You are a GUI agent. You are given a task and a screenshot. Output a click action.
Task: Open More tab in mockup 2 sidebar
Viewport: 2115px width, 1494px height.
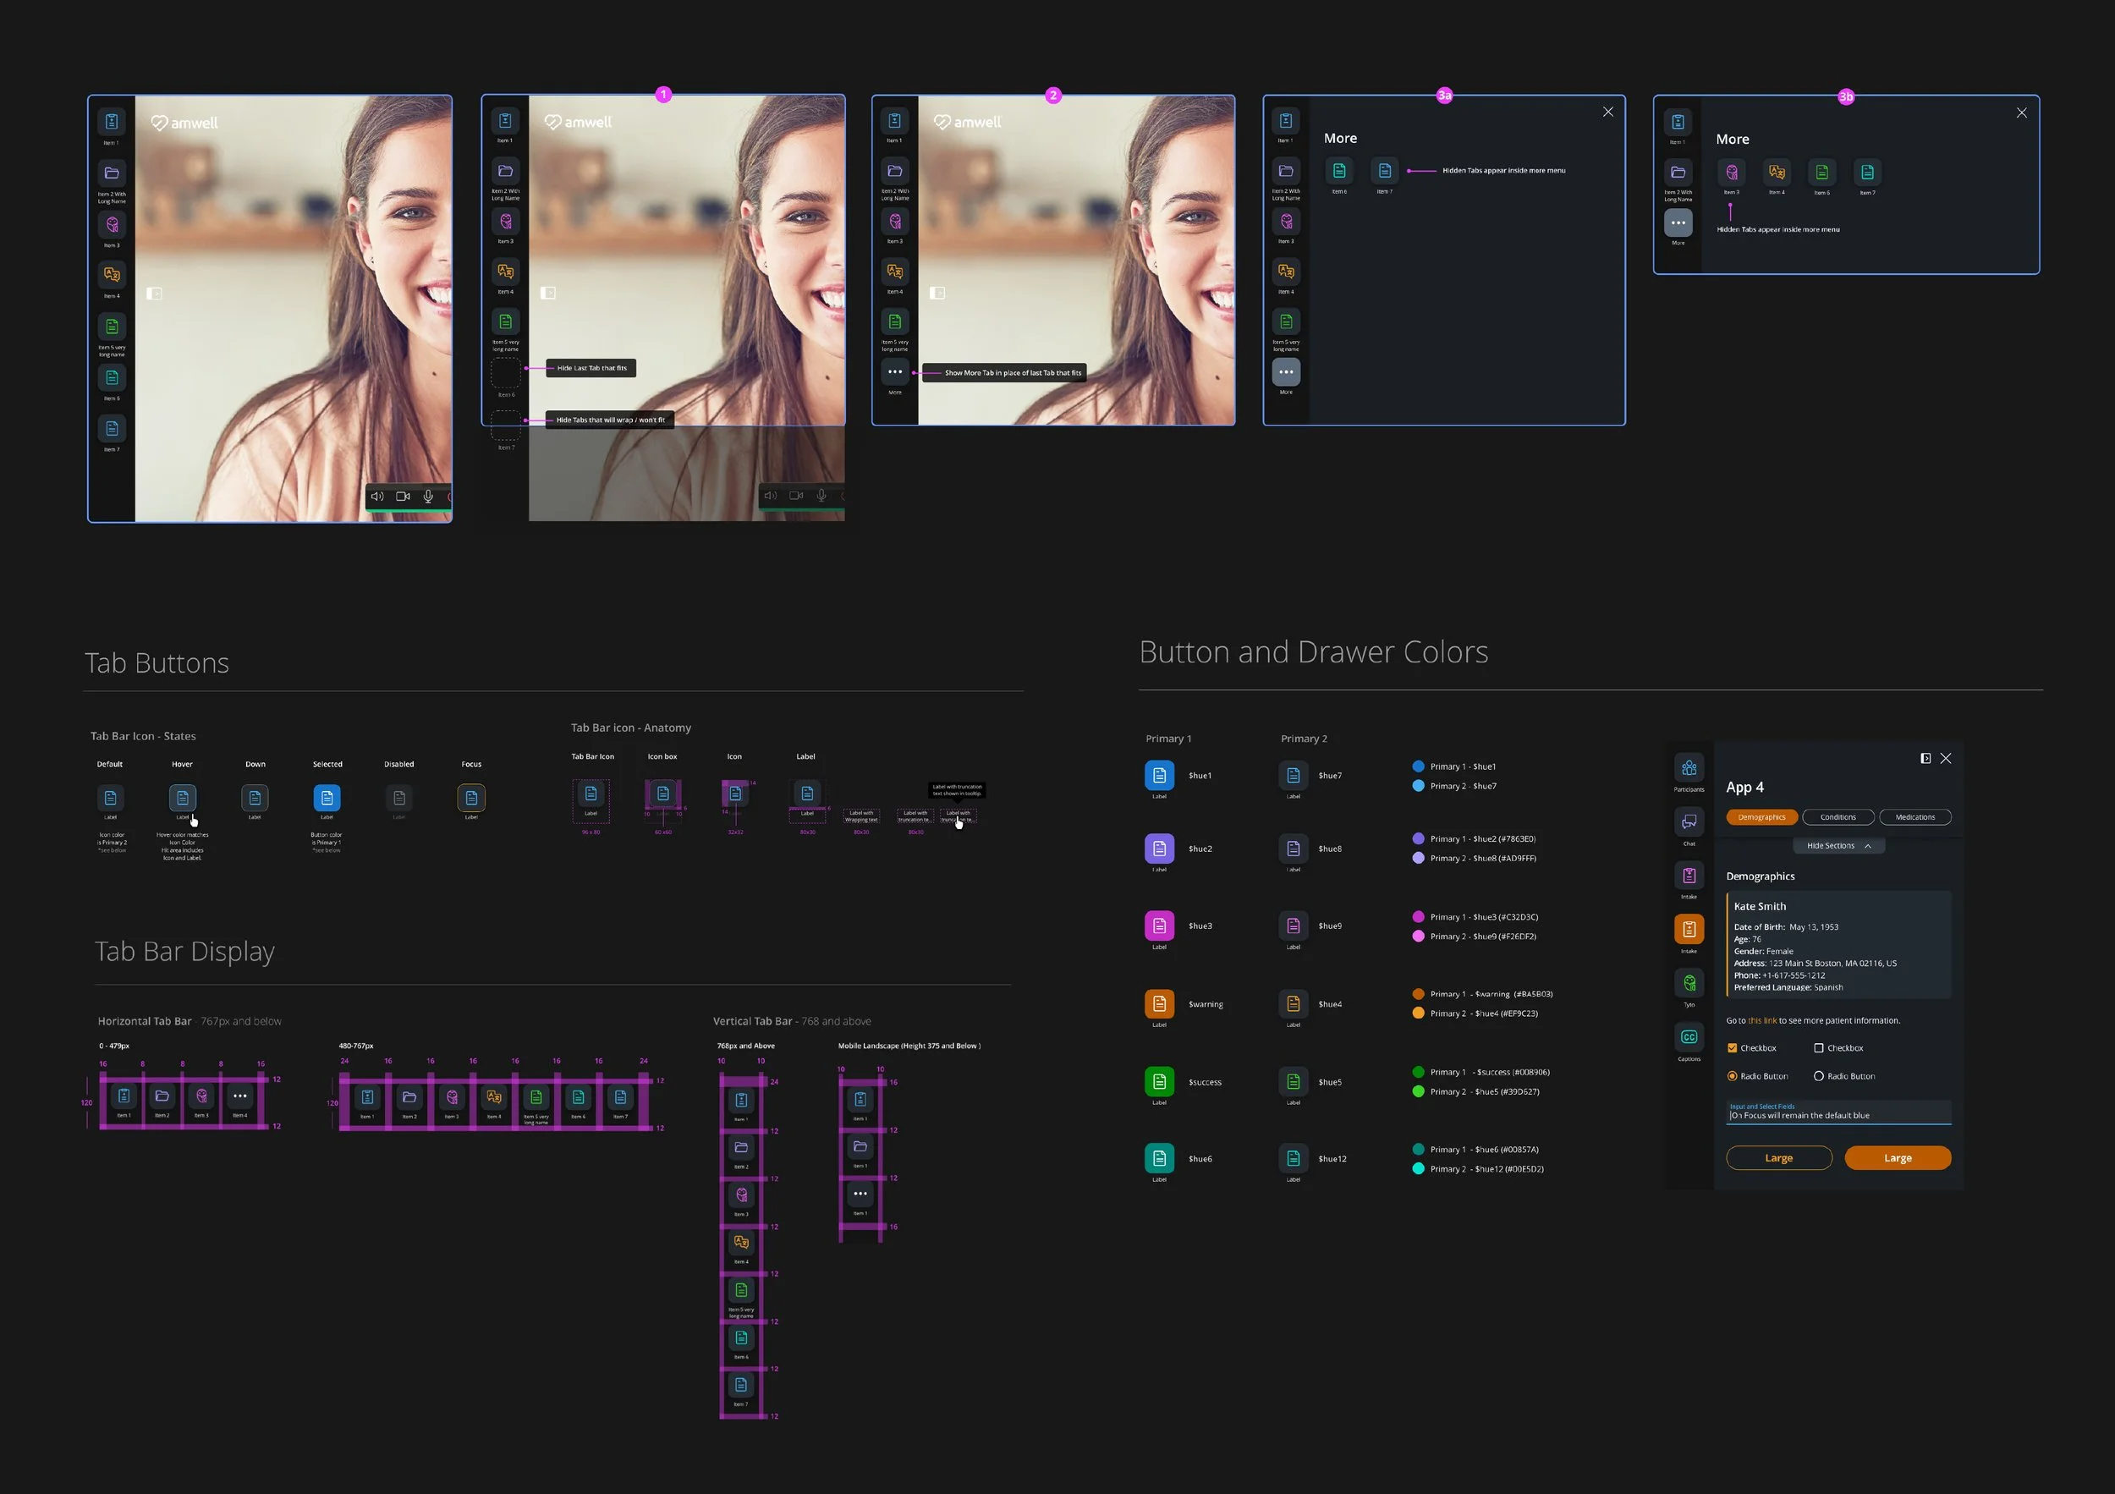click(894, 372)
